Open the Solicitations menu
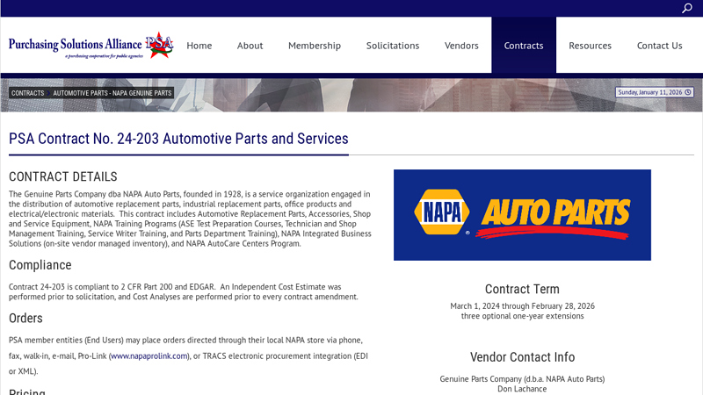 393,46
